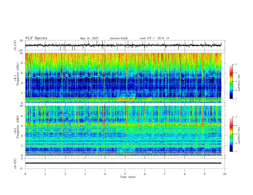The image size is (253, 195).
Task: Click the ch.1(V) waveform axis label
Action: pyautogui.click(x=15, y=45)
